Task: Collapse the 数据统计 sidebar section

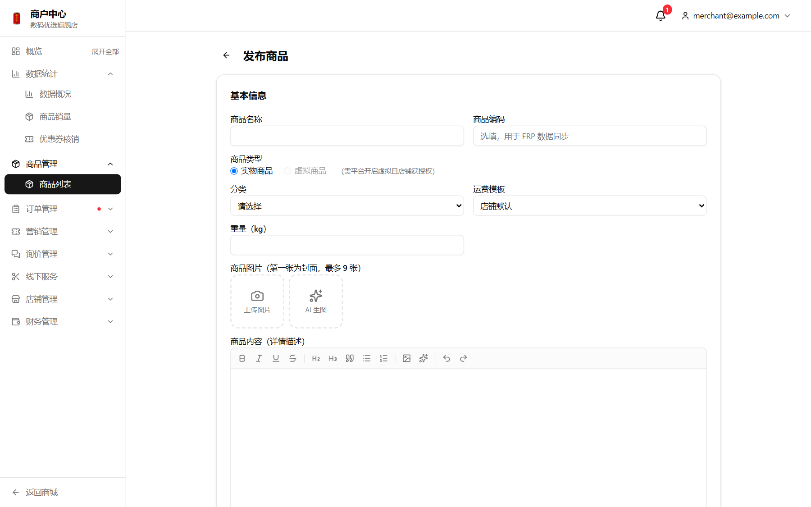Action: tap(63, 74)
